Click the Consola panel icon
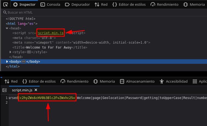 click(x=43, y=5)
